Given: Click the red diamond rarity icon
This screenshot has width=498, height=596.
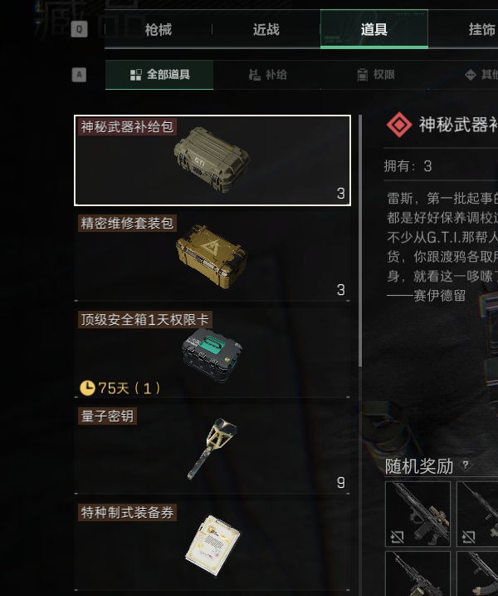Looking at the screenshot, I should (x=399, y=125).
